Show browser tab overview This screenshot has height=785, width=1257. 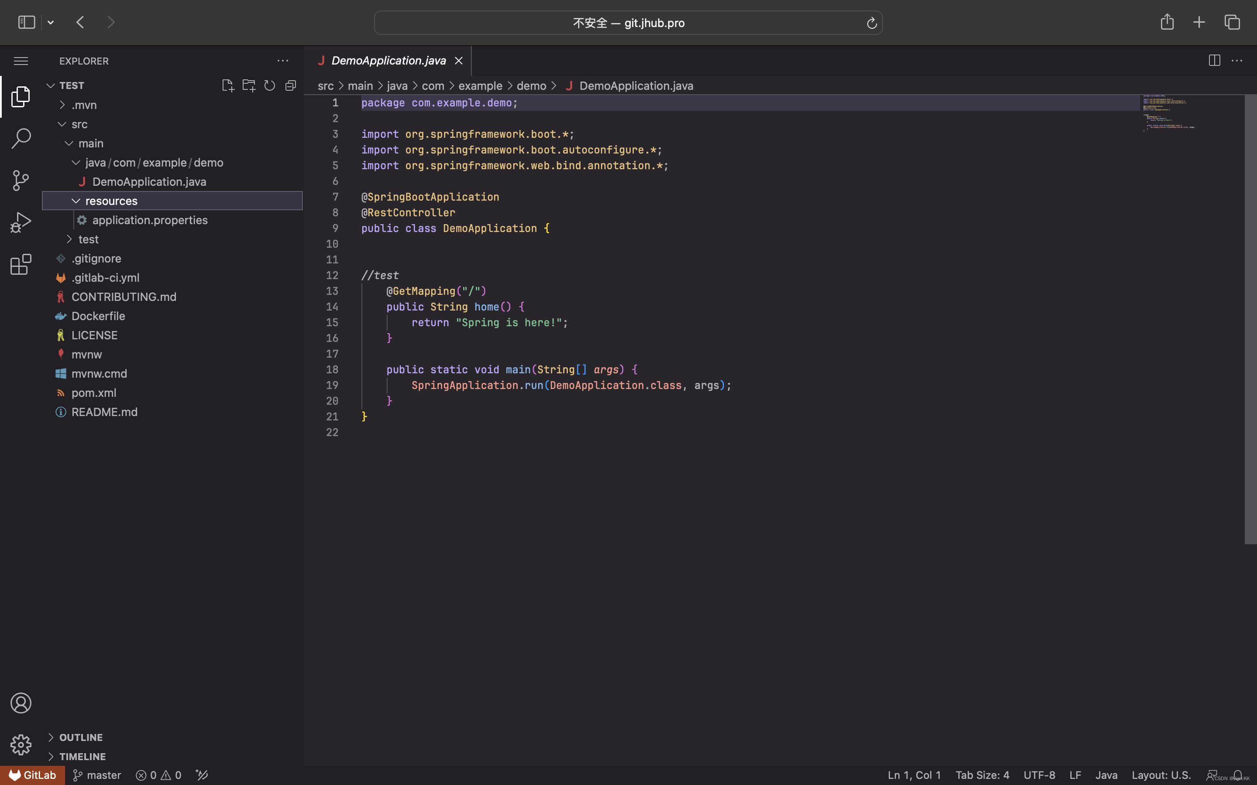coord(1232,22)
